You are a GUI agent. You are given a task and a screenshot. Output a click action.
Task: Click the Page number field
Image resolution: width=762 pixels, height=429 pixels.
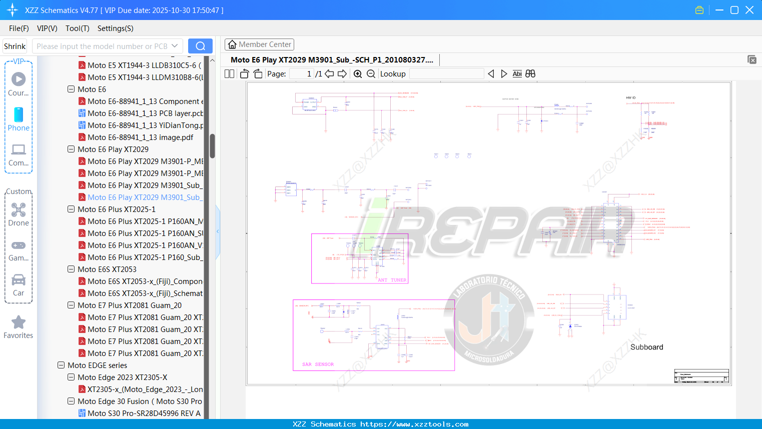point(302,73)
